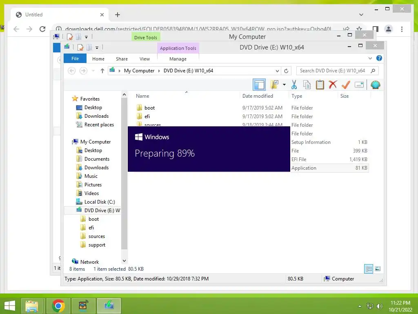The image size is (418, 314).
Task: Reload the Chrome page
Action: coord(42,29)
